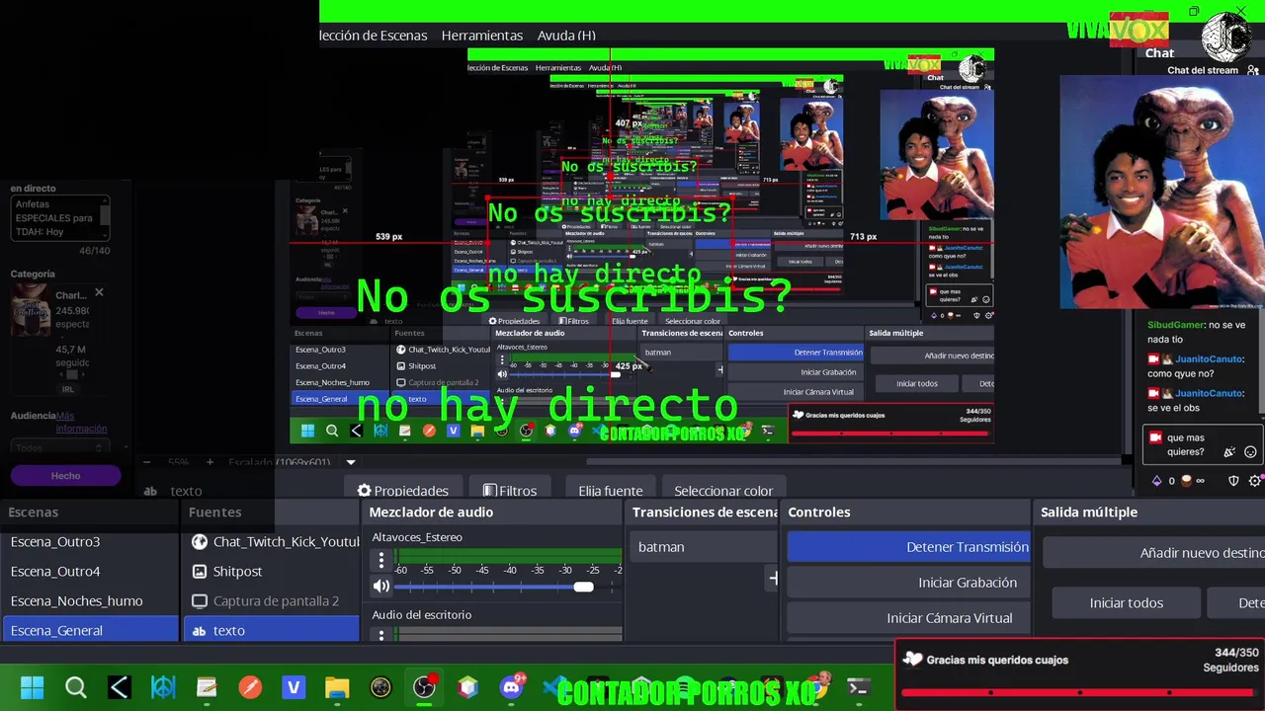Click the Seleccionar color button
This screenshot has height=711, width=1265.
pos(723,490)
